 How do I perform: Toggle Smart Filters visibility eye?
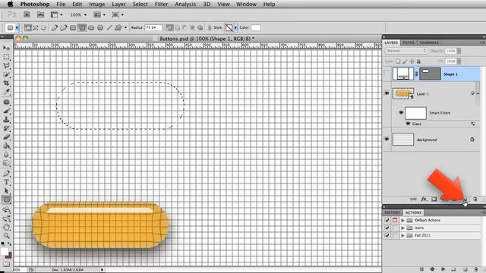pyautogui.click(x=401, y=113)
